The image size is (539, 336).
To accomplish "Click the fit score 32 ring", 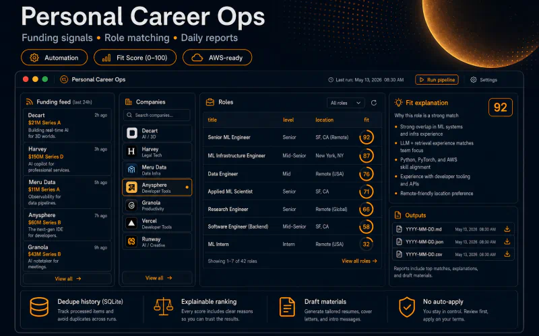I will click(367, 244).
